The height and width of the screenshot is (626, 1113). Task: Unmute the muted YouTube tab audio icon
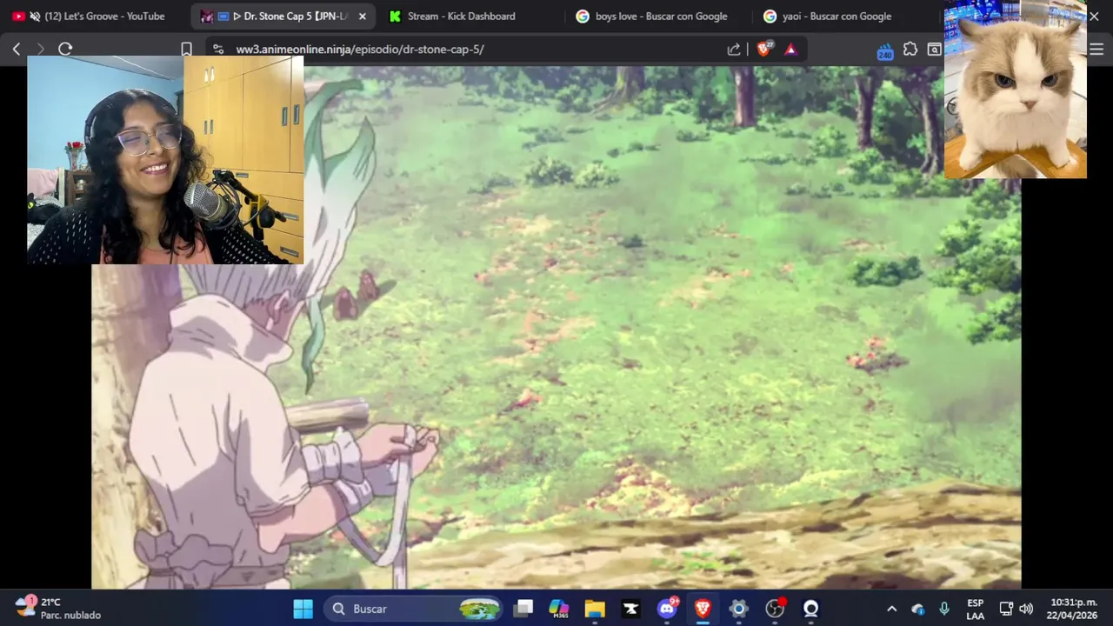(x=35, y=16)
